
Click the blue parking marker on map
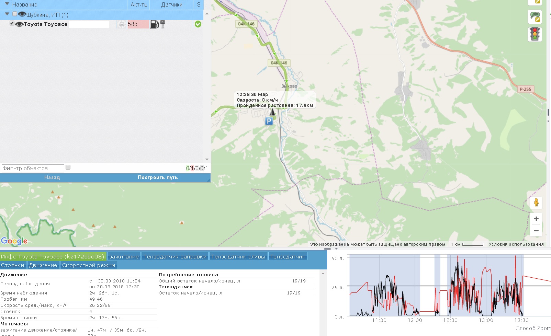269,121
